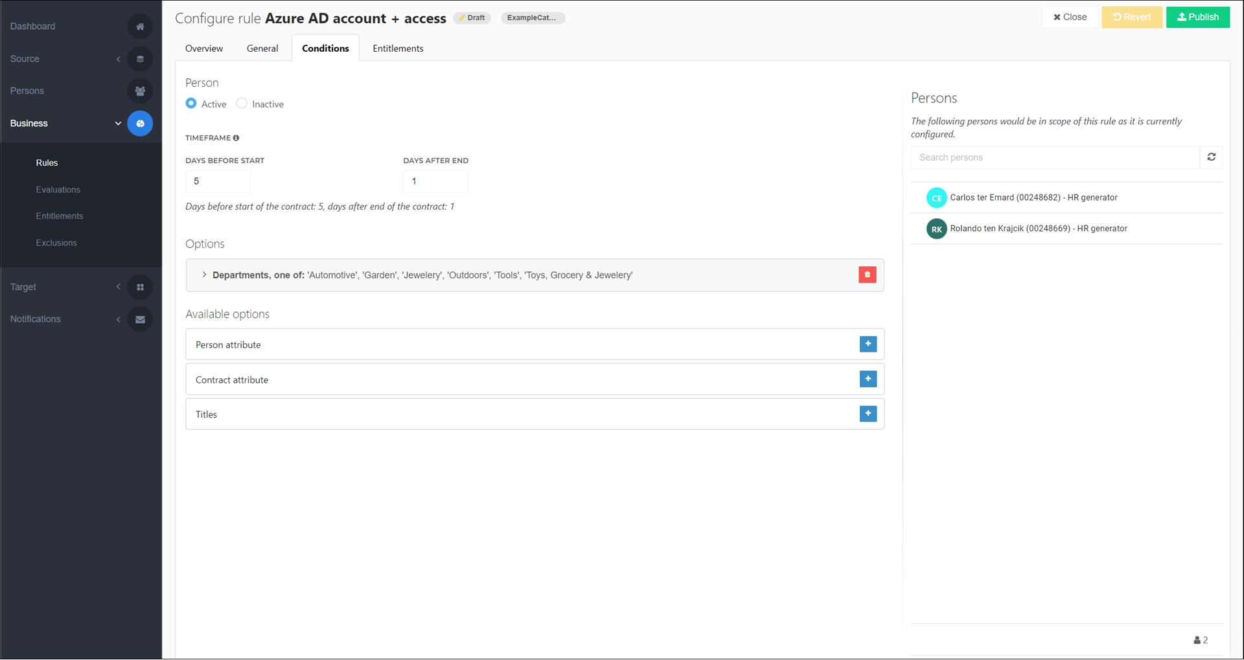1244x660 pixels.
Task: Expand the Departments condition chevron
Action: pos(204,275)
